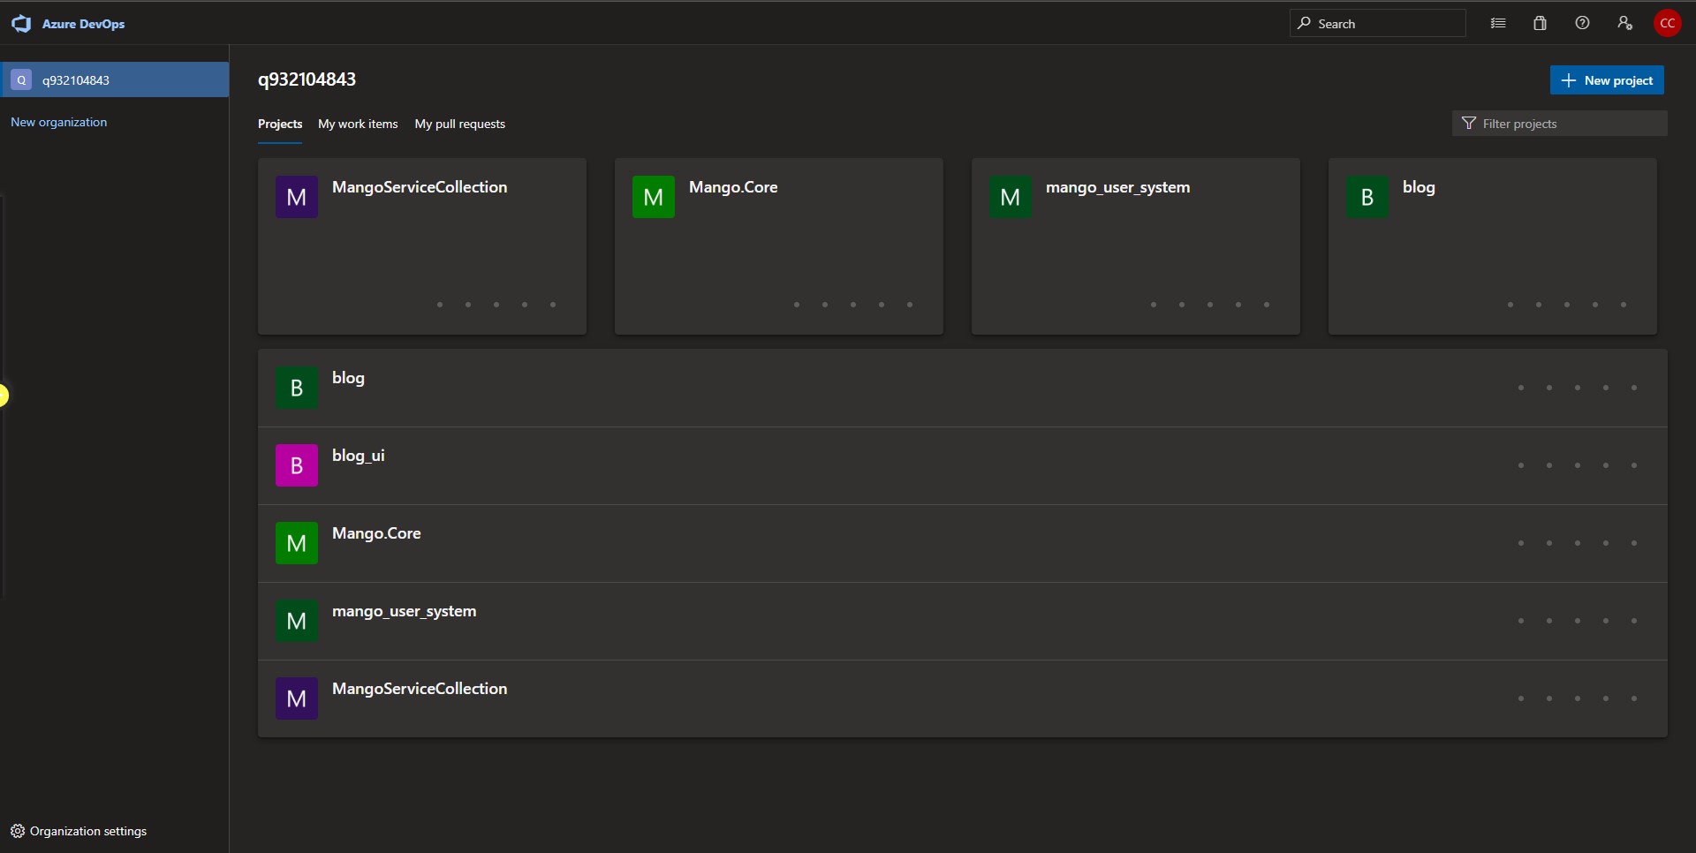The image size is (1696, 853).
Task: Click into the Search field
Action: point(1378,23)
